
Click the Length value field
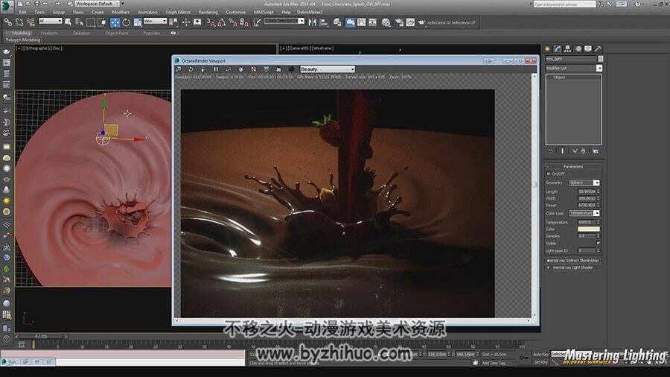click(x=587, y=191)
